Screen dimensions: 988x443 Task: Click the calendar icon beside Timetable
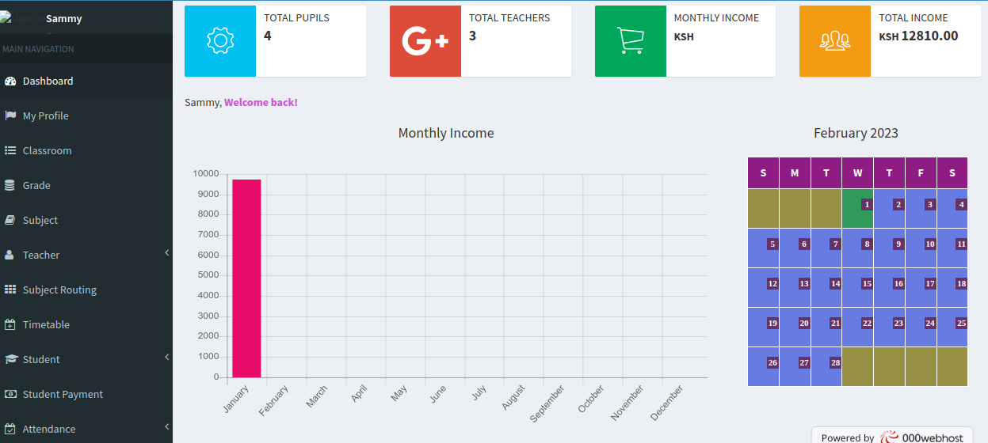(10, 324)
